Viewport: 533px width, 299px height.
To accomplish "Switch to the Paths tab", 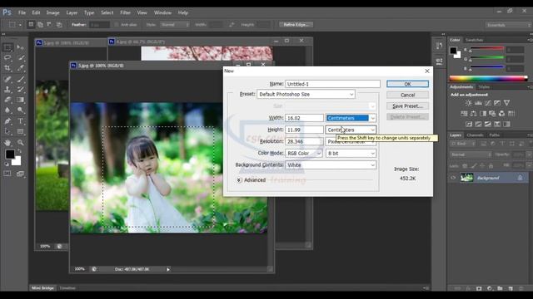I will (495, 135).
